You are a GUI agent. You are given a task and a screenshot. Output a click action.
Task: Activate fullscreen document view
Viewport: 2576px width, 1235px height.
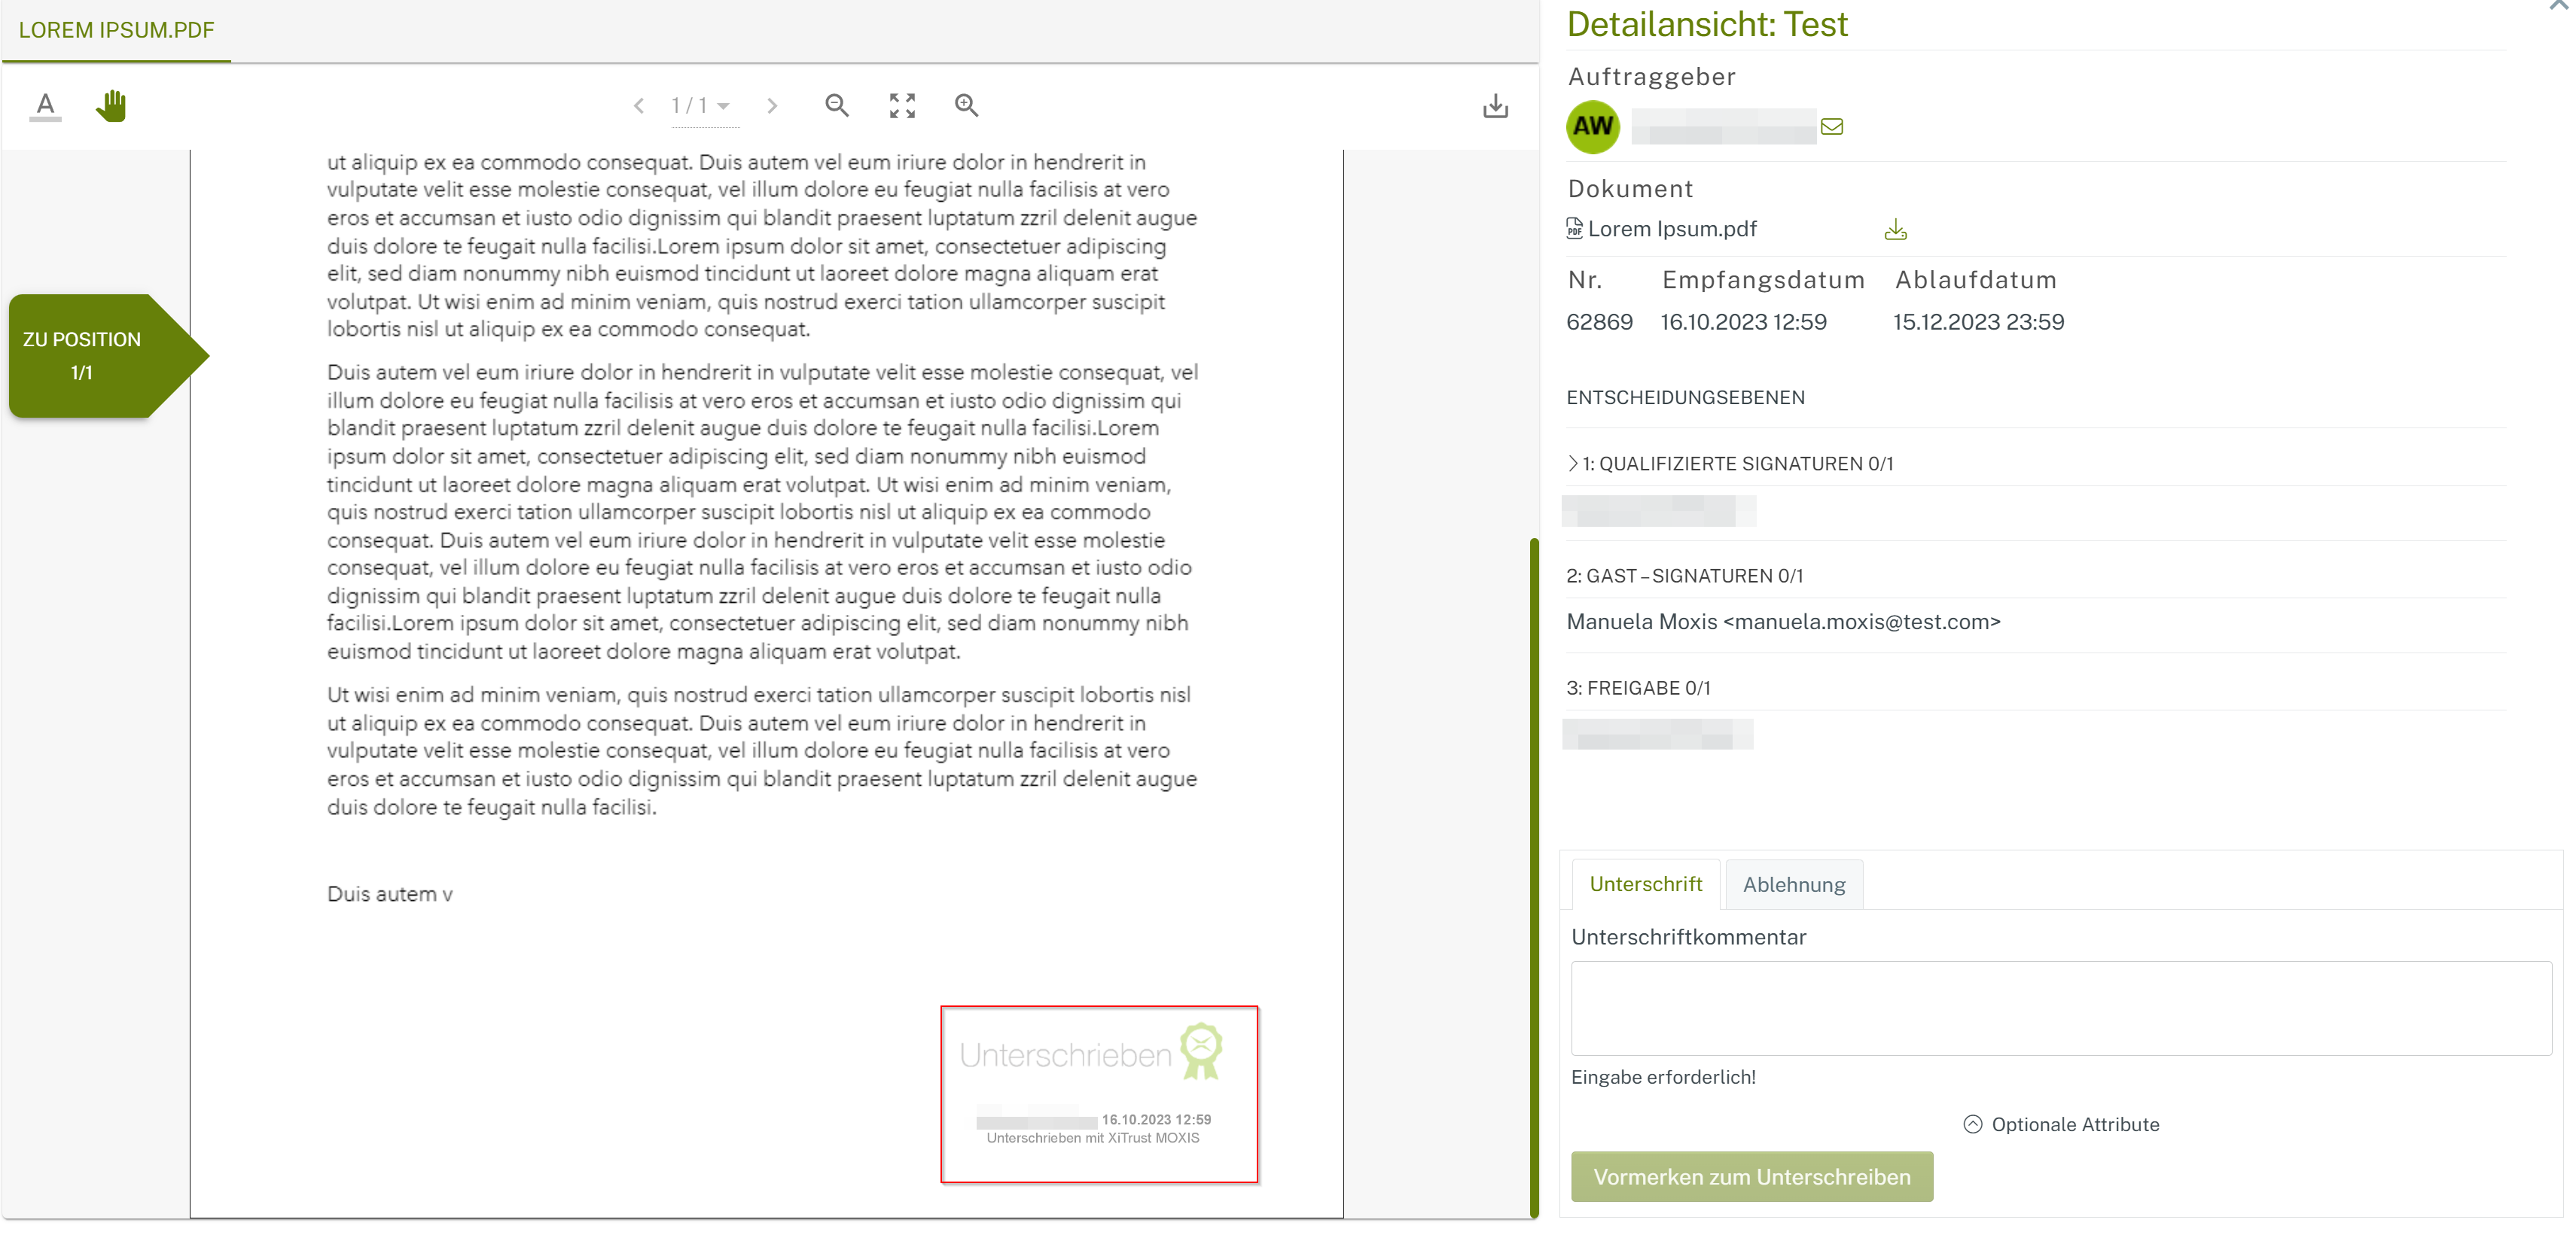(901, 105)
